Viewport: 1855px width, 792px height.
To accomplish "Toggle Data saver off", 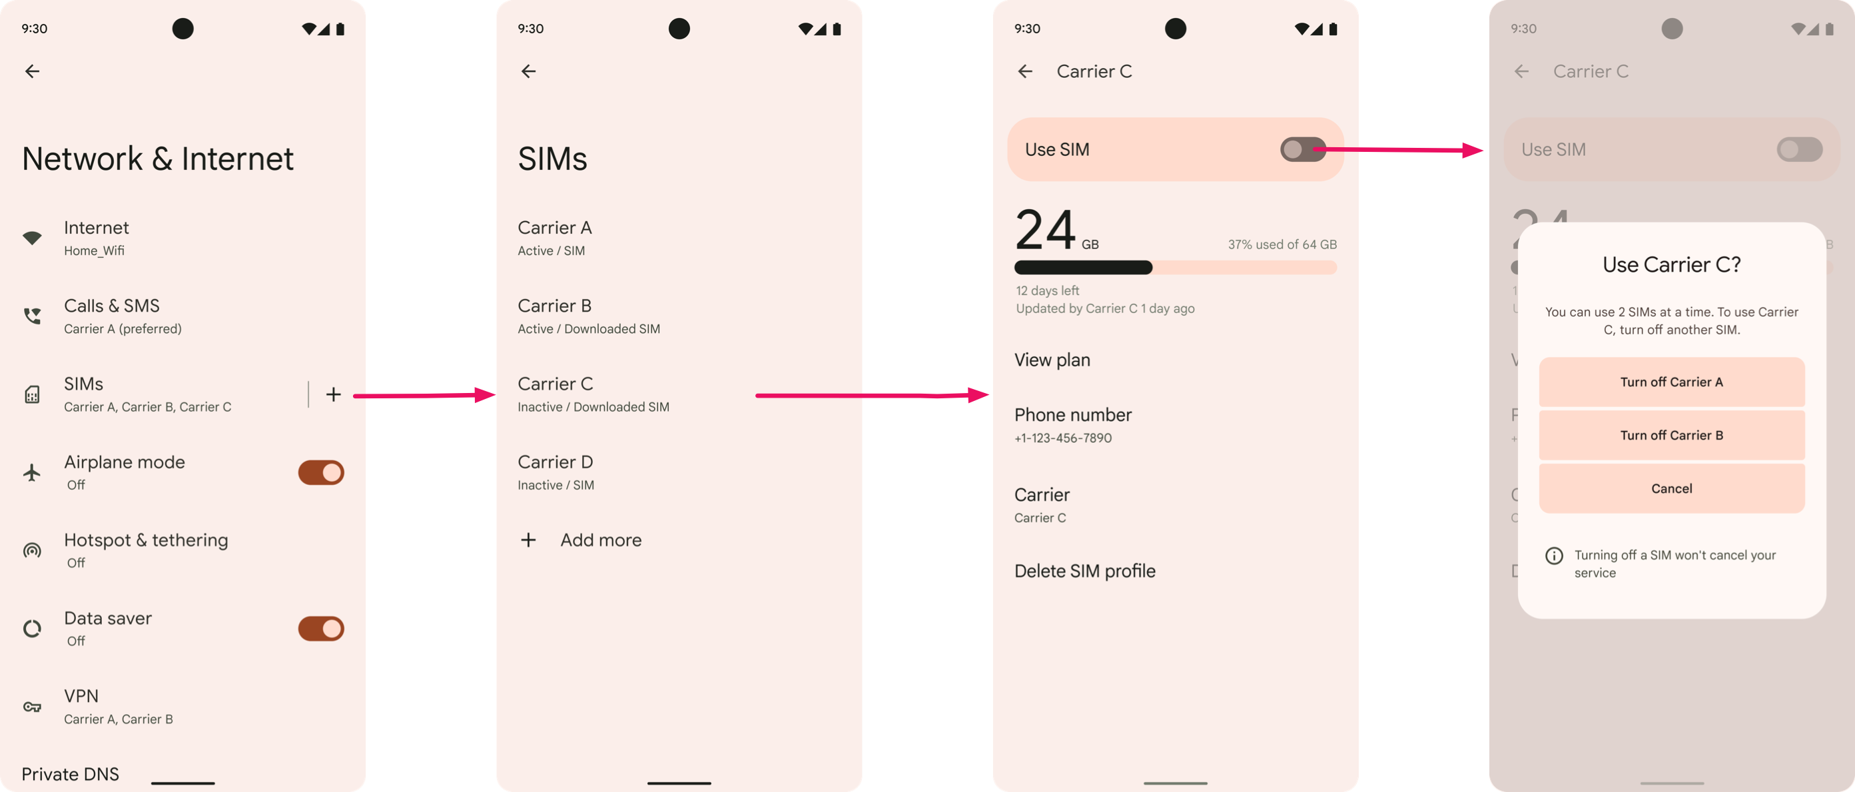I will click(x=320, y=627).
